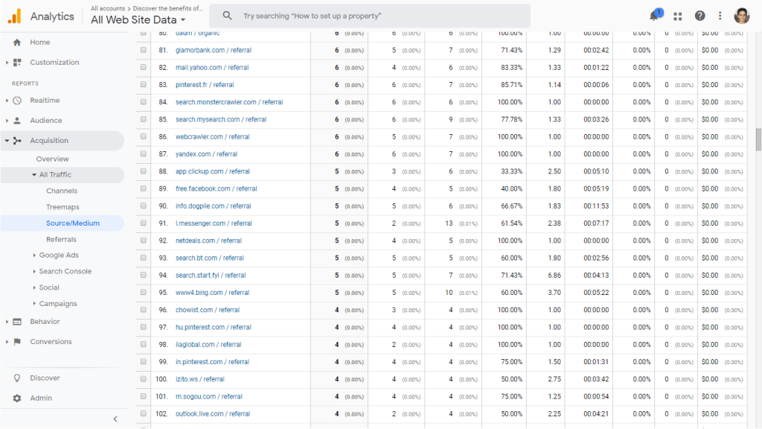Collapse the All Traffic triangle

[34, 174]
